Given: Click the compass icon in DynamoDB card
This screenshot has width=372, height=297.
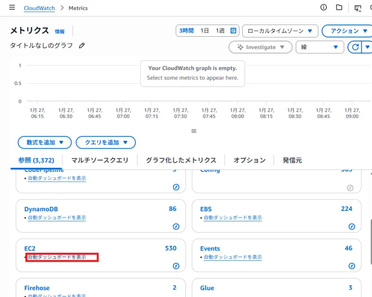Looking at the screenshot, I should [x=176, y=227].
